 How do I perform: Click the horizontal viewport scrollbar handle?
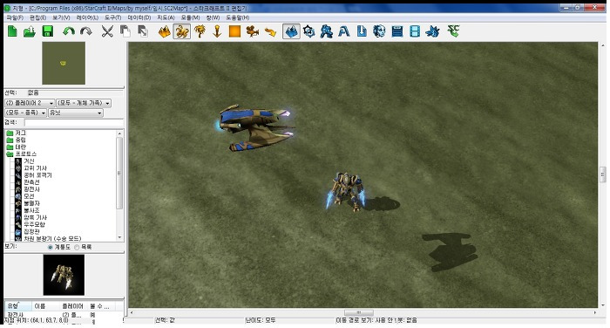[x=359, y=313]
